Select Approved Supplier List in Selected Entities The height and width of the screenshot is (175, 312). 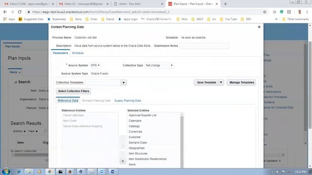click(142, 115)
